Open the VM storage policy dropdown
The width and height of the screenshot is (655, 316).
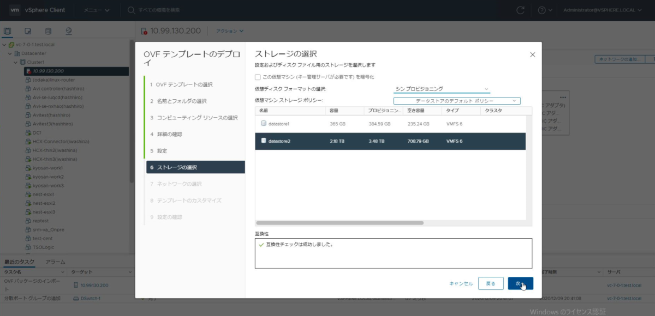pos(457,101)
